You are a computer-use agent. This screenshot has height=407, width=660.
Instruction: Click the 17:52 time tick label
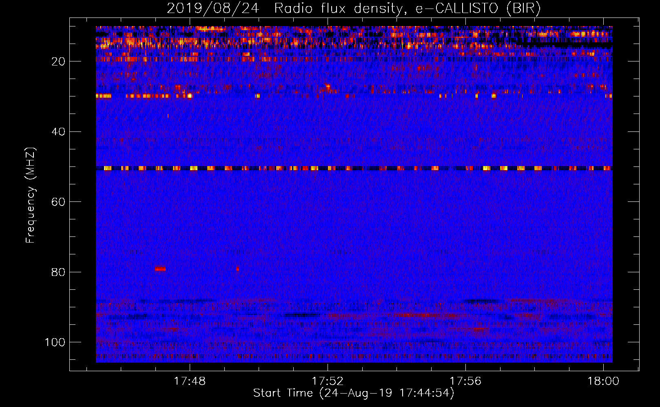(328, 381)
